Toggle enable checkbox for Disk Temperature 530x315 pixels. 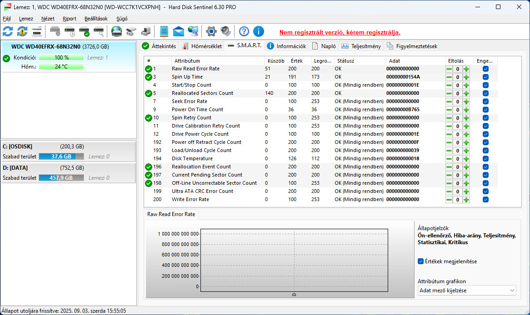click(485, 159)
